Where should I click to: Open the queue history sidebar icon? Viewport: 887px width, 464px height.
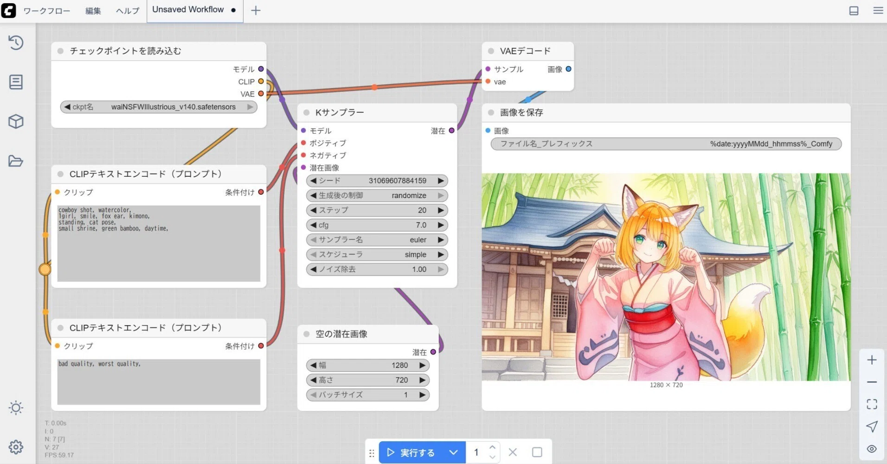coord(16,42)
